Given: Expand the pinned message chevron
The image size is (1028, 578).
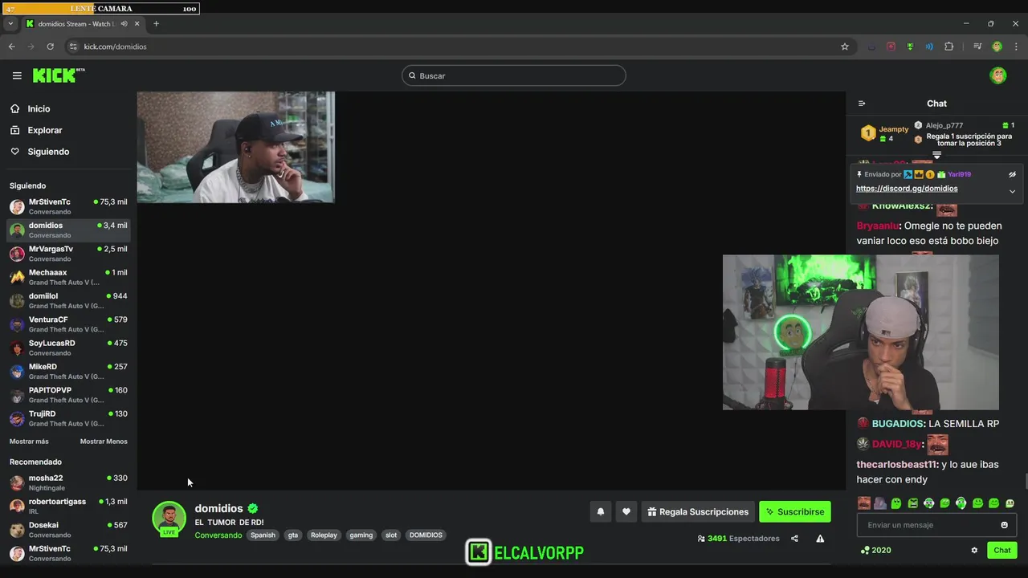Looking at the screenshot, I should 1012,191.
